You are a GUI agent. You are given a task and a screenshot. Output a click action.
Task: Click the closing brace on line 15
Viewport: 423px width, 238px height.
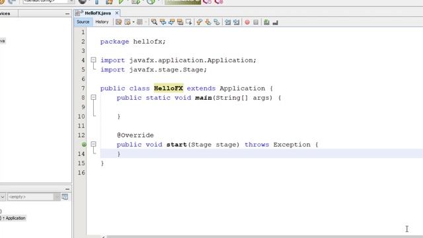coord(102,163)
